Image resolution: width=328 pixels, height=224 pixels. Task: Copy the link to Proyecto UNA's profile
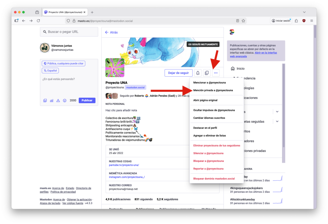207,73
